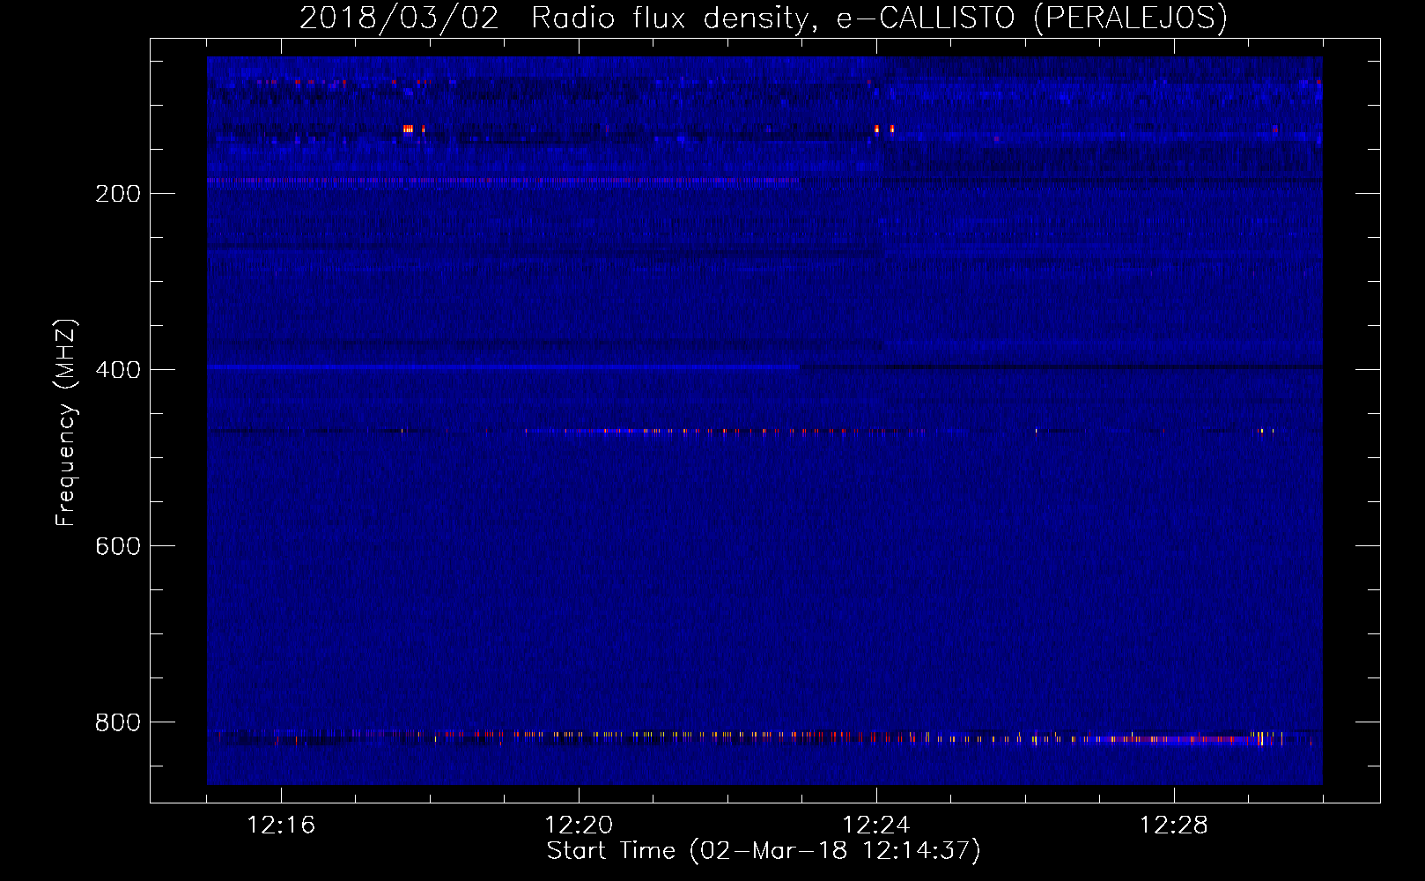1425x881 pixels.
Task: Click the 200 frequency tick label
Action: pos(118,194)
